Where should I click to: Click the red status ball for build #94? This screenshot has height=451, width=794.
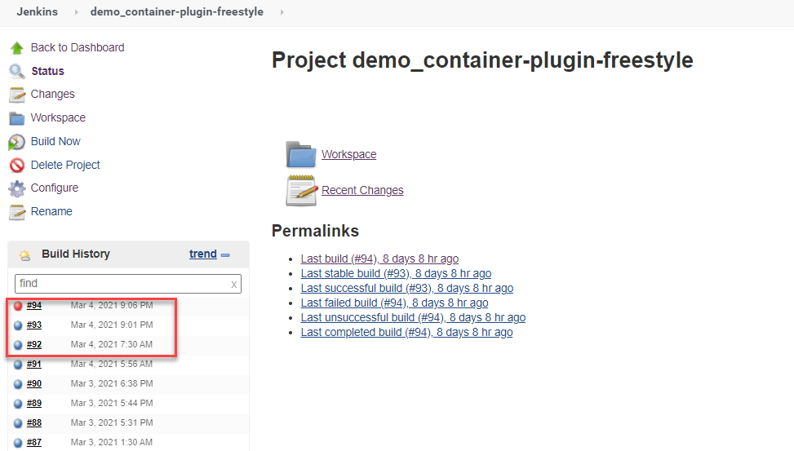coord(18,306)
